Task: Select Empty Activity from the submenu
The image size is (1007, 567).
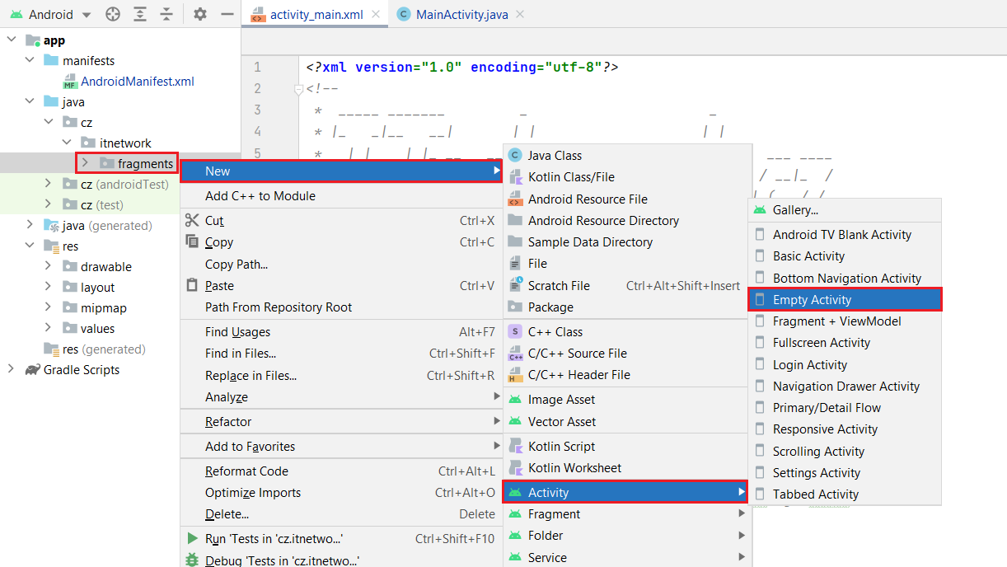Action: tap(812, 300)
